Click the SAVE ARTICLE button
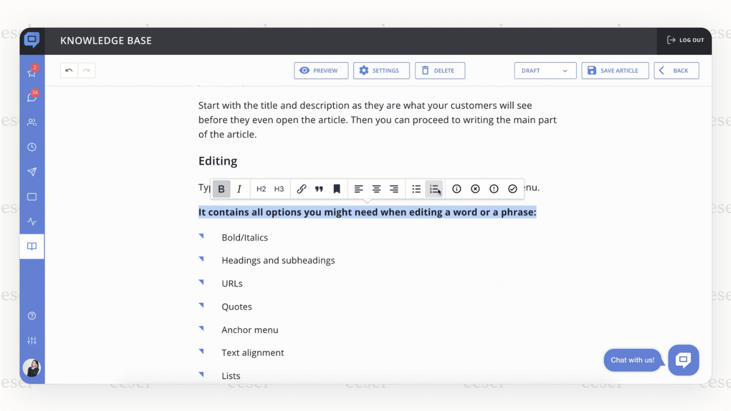 [x=615, y=70]
